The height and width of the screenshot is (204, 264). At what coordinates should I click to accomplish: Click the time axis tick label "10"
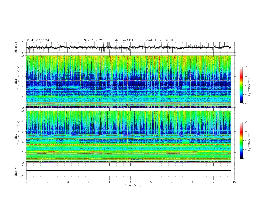(x=234, y=182)
